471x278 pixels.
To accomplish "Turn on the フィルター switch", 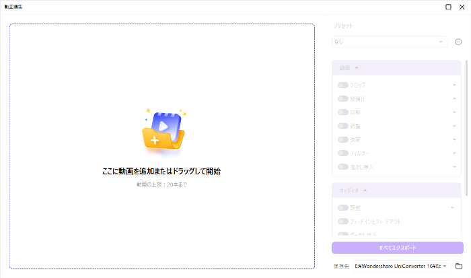I will [342, 153].
